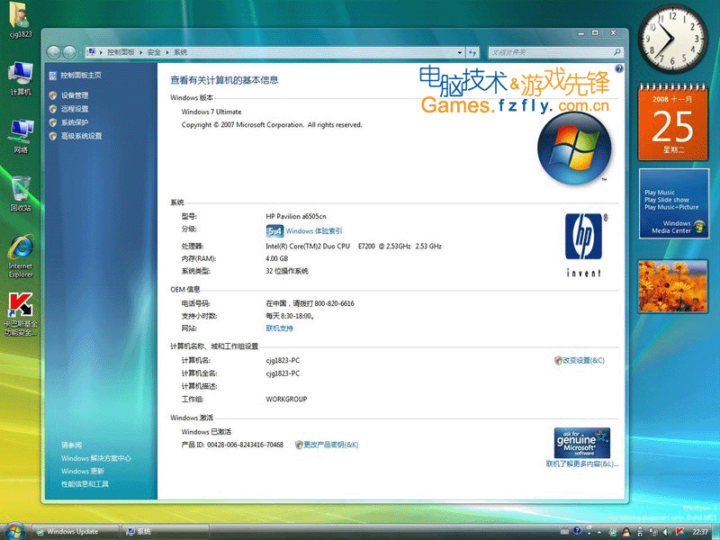This screenshot has width=720, height=540.
Task: Open the Kaspersky desktop shortcut
Action: pyautogui.click(x=21, y=314)
